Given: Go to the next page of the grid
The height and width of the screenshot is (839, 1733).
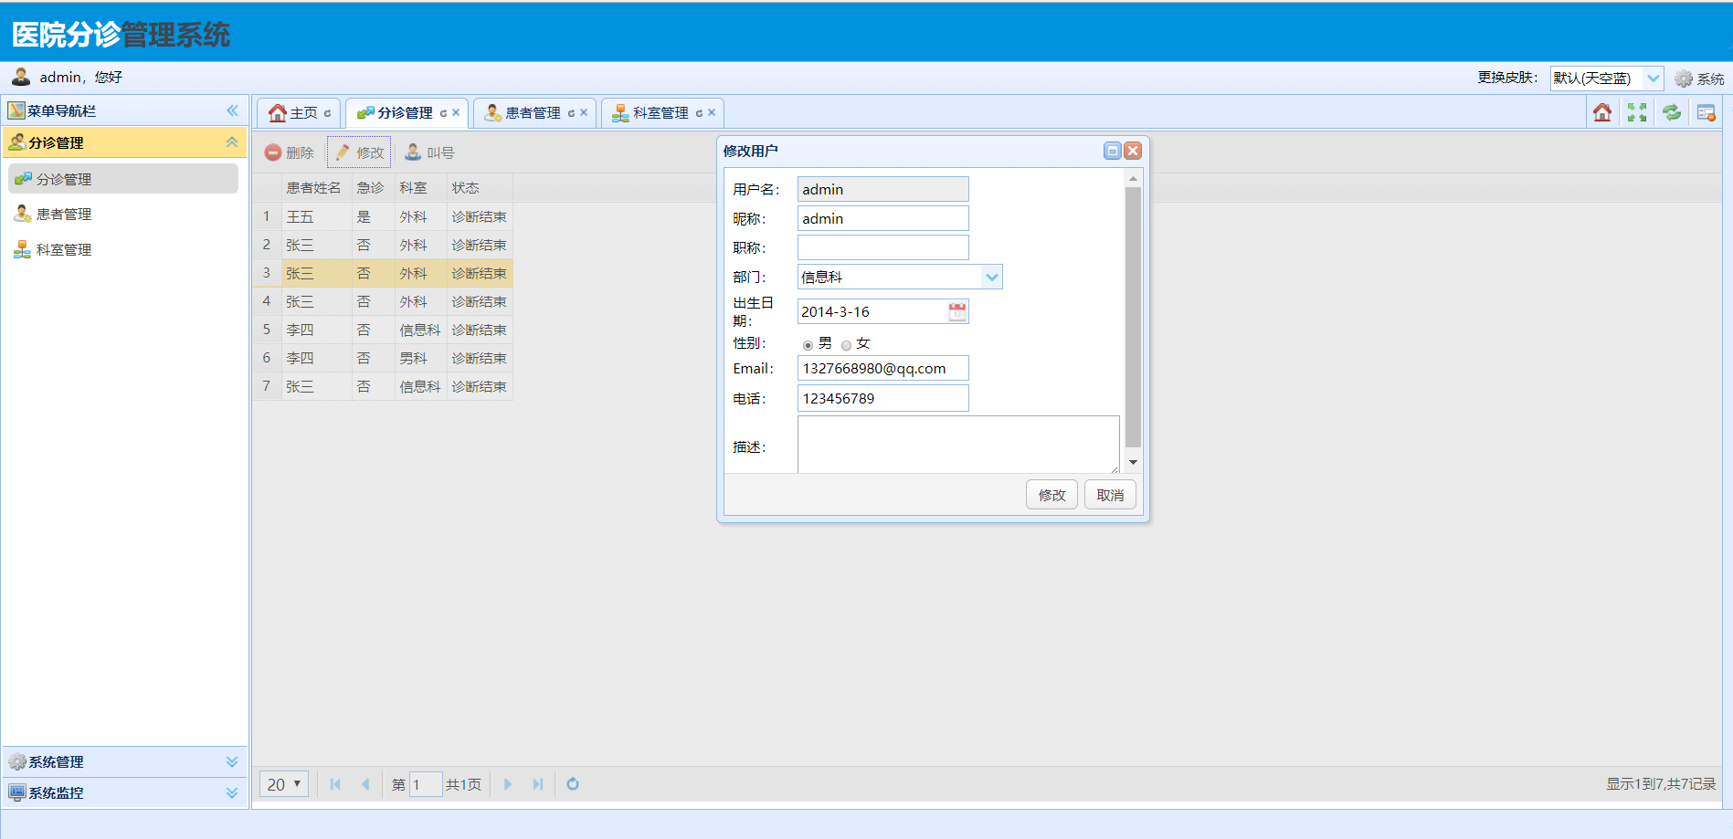Looking at the screenshot, I should tap(508, 784).
